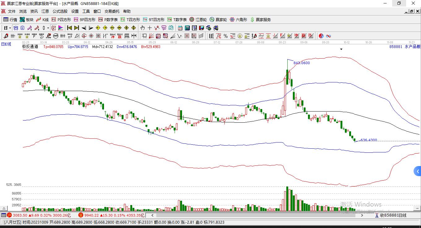The image size is (421, 228).
Task: Open the 板块 sector view
Action: 26,20
